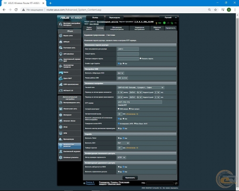The image size is (239, 191).
Task: Switch to the Система tab
Action: pyautogui.click(x=100, y=28)
